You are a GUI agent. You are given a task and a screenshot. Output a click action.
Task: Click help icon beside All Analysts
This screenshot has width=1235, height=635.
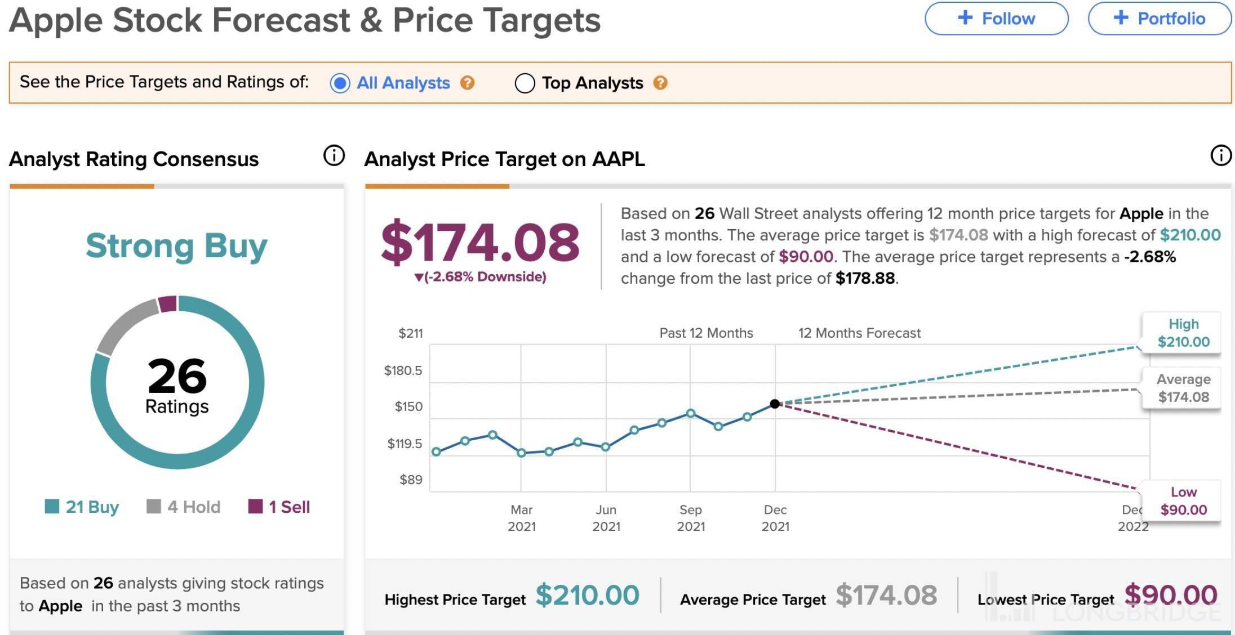point(467,83)
